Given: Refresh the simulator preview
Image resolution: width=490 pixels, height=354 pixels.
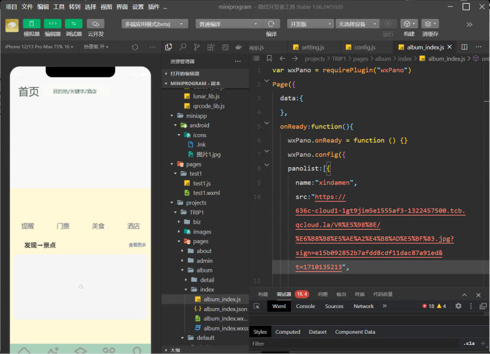Looking at the screenshot, I should pos(135,47).
